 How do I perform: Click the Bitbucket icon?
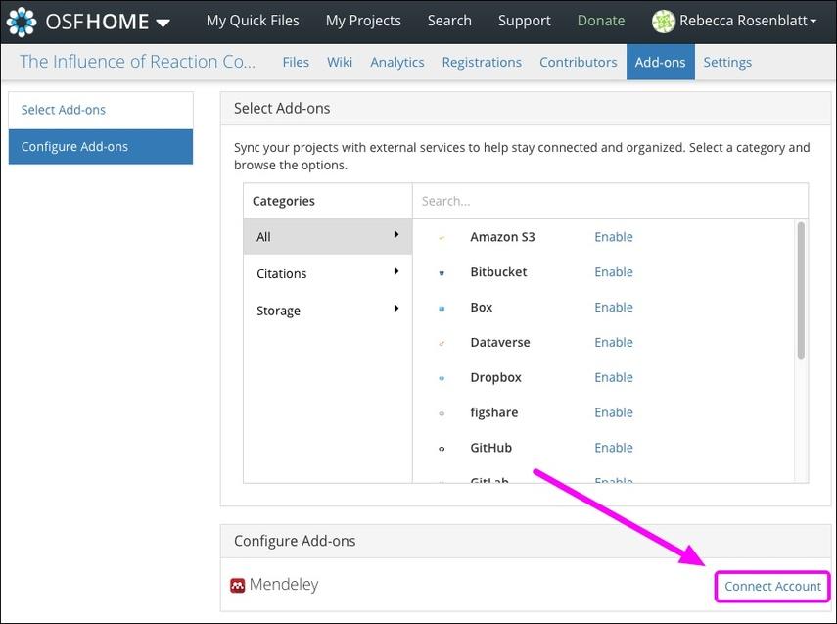pyautogui.click(x=442, y=273)
